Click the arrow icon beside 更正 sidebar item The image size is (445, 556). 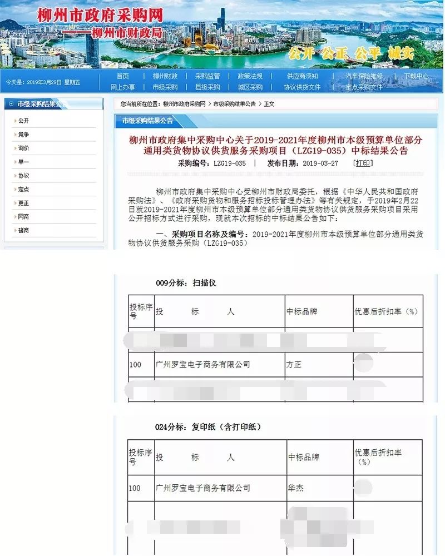[15, 202]
